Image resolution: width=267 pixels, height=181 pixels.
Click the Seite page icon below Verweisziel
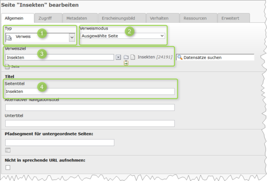pyautogui.click(x=7, y=67)
